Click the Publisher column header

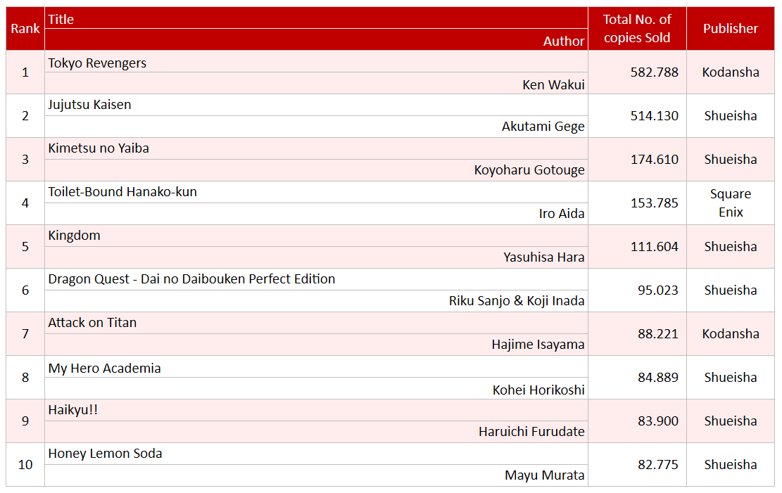click(x=731, y=28)
